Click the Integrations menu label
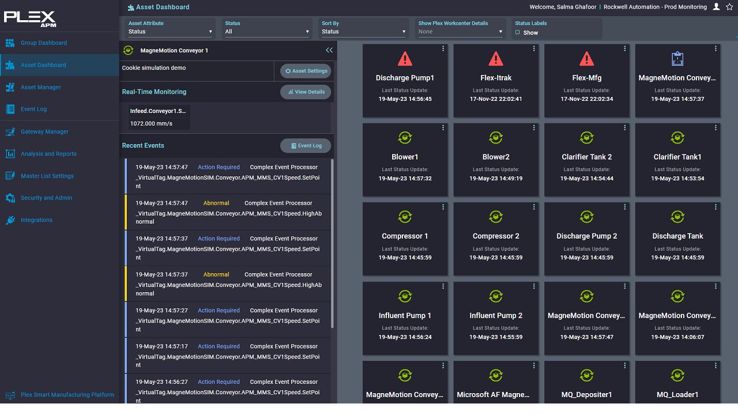This screenshot has width=738, height=415. pos(36,220)
